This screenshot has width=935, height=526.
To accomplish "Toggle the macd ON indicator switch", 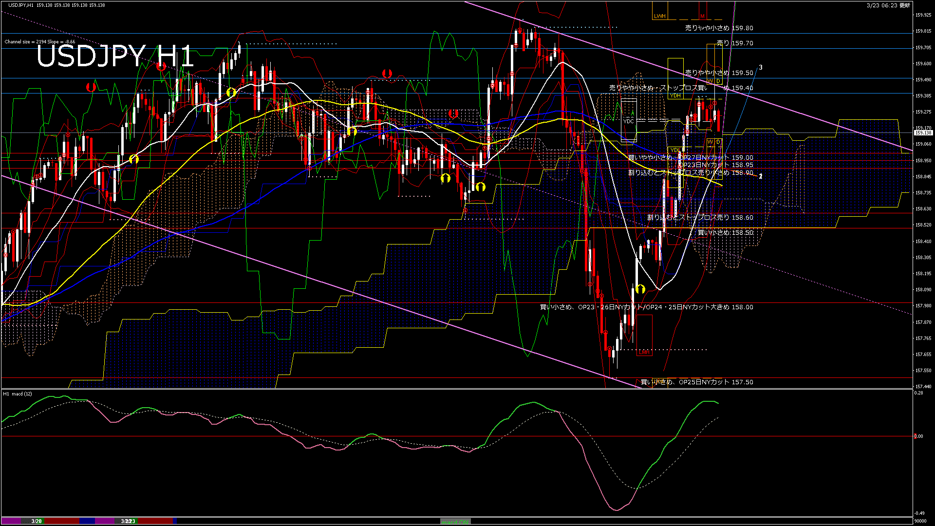I will (455, 521).
